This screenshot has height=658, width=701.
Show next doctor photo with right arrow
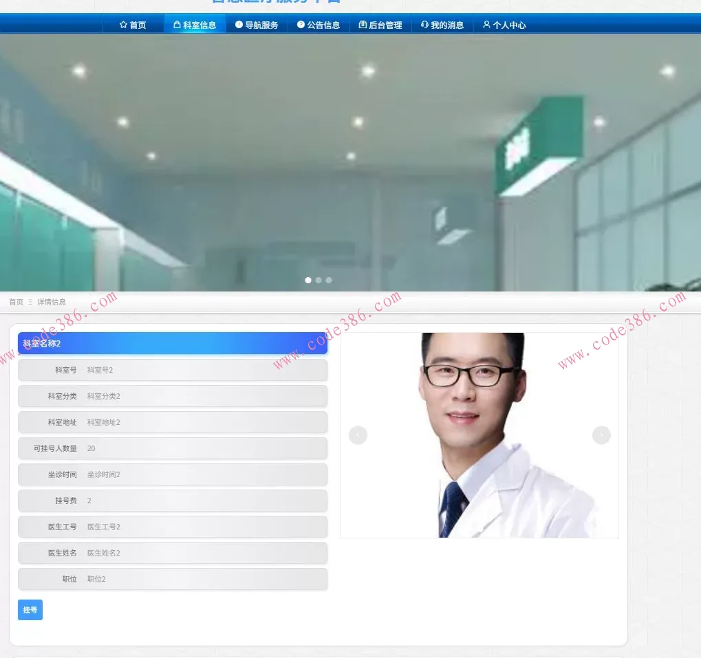601,435
